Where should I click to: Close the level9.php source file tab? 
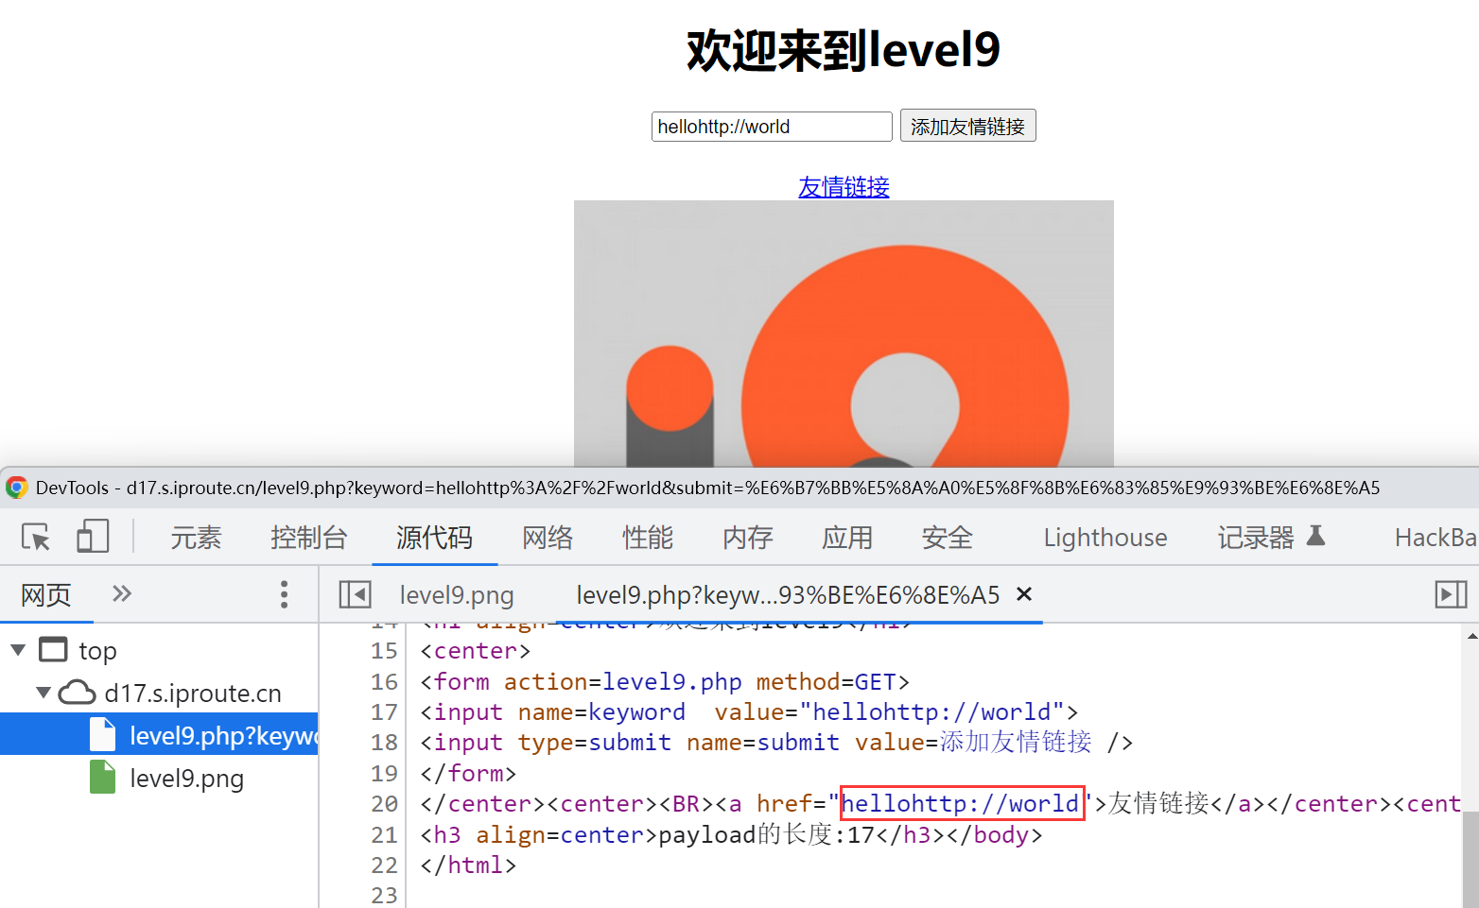pyautogui.click(x=1023, y=594)
